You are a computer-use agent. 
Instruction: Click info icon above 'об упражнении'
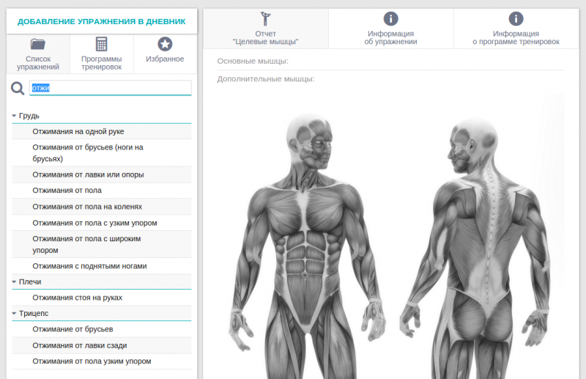click(x=390, y=19)
